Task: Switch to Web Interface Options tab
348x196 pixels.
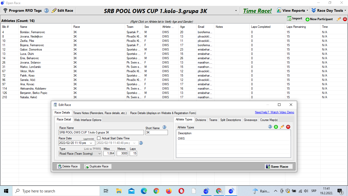Action: [88, 120]
